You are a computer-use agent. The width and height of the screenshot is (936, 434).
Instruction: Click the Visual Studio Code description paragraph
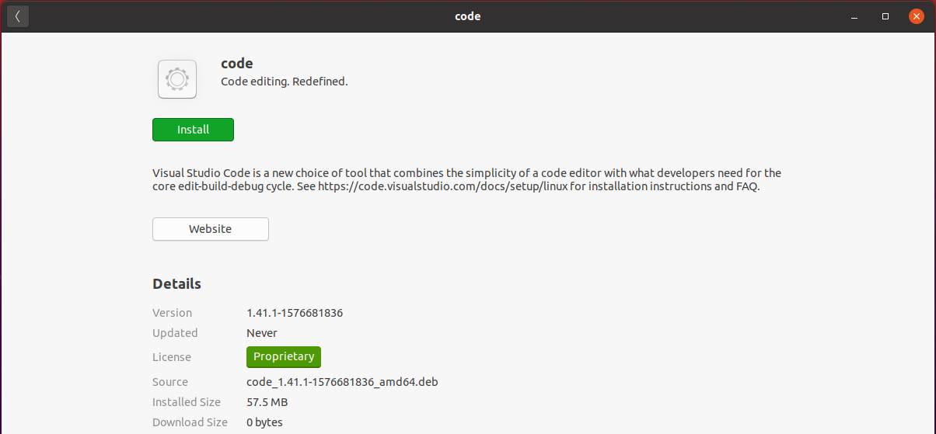(466, 179)
